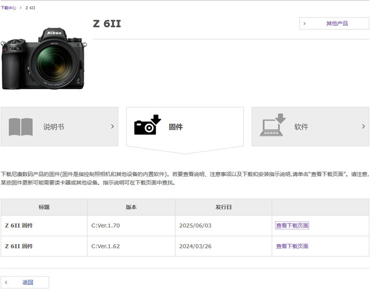Click the breadcrumb separator arrow
This screenshot has height=298, width=370.
[21, 8]
